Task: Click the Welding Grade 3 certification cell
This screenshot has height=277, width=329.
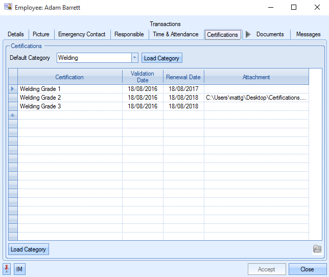Action: click(69, 106)
